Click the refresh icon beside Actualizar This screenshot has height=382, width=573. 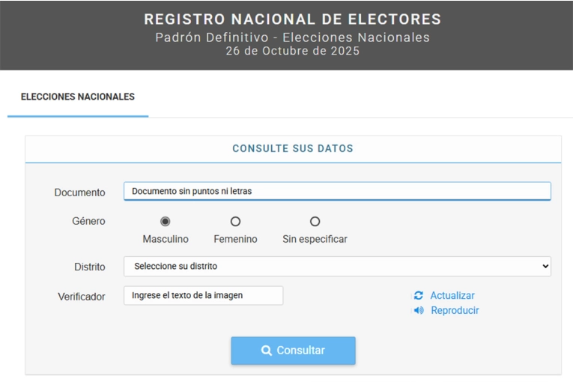click(419, 296)
